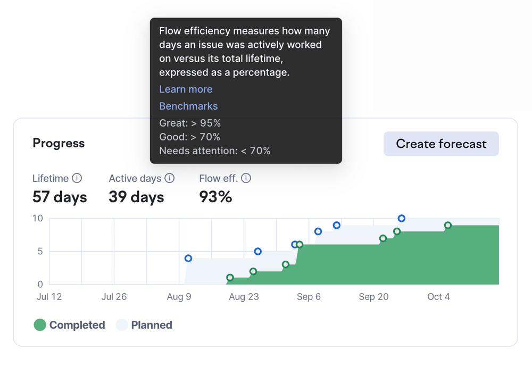Click the light Planned legend color circle
Viewport: 532px width, 366px height.
122,325
